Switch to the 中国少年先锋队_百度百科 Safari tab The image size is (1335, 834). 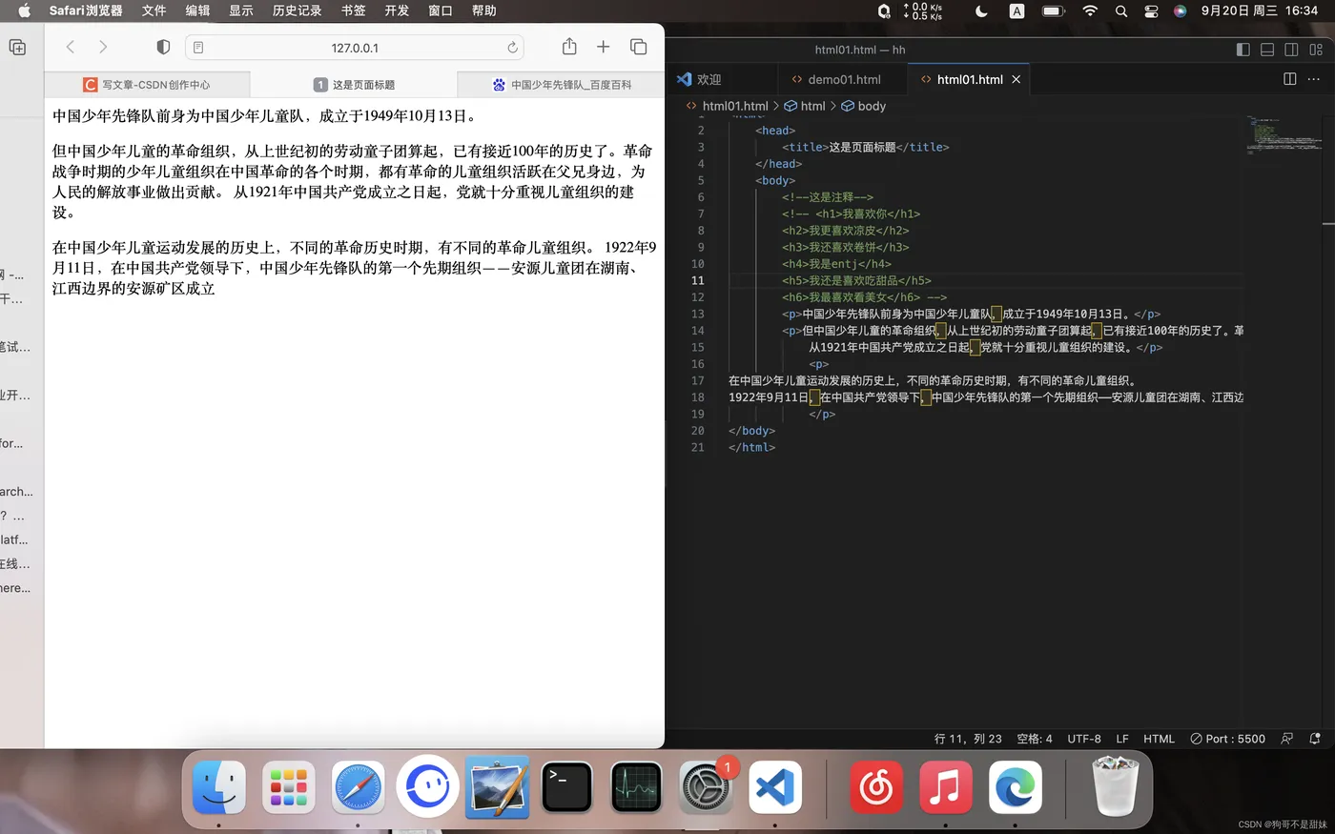pyautogui.click(x=562, y=85)
